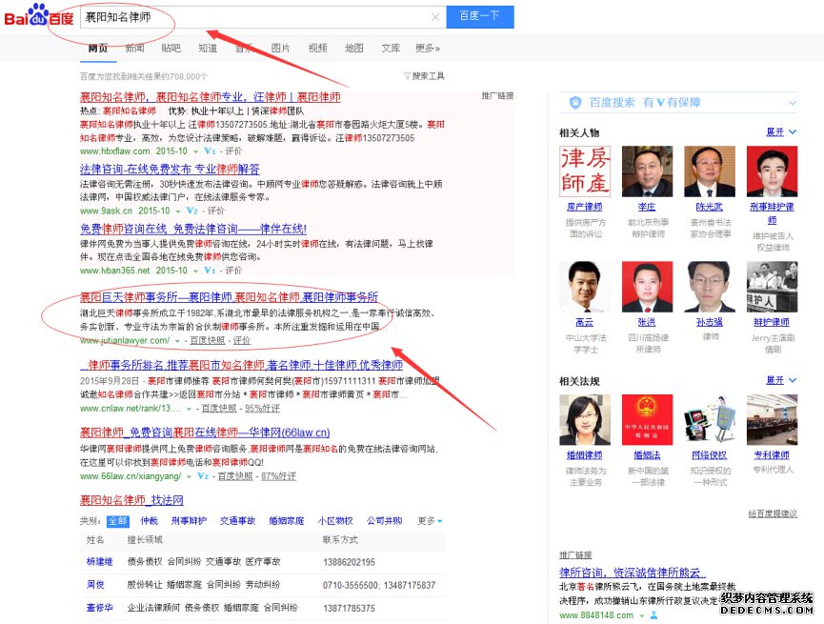This screenshot has height=624, width=824.
Task: Open 百度快照 for the www.jutianlawyer.com result
Action: pyautogui.click(x=208, y=341)
